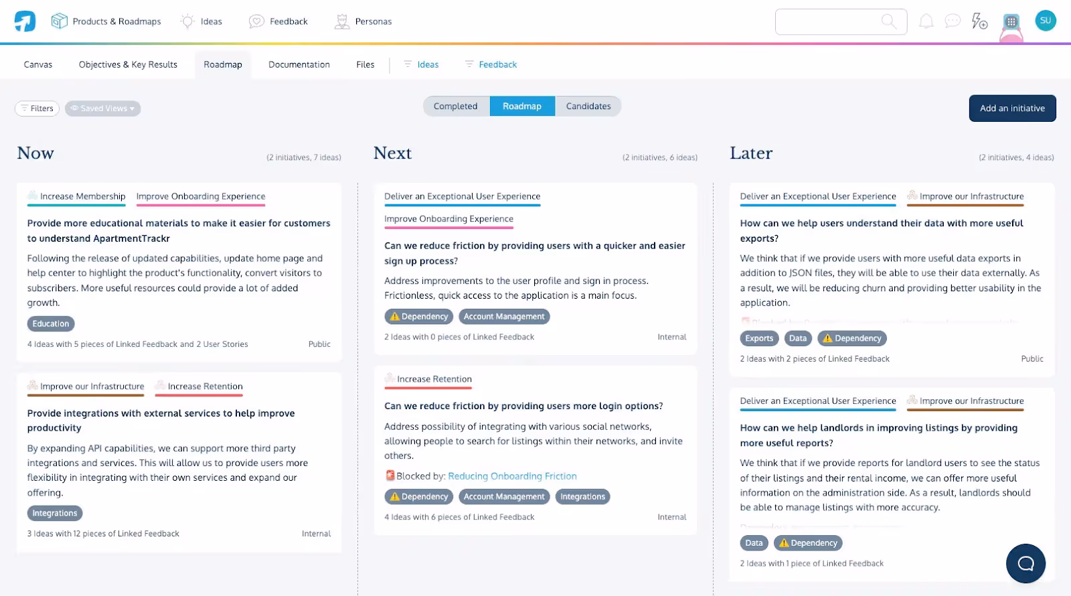Click the search magnifier icon

point(888,21)
